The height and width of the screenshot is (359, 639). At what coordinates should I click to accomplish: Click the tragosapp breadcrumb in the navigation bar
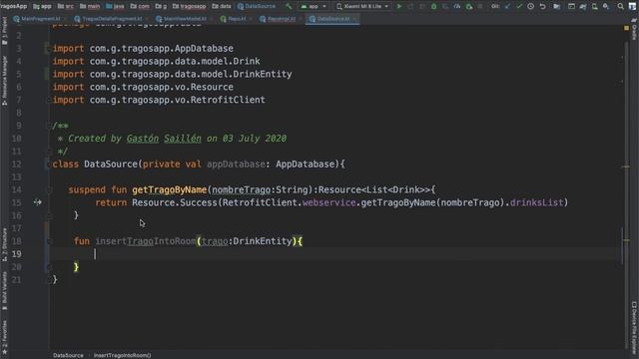[x=189, y=6]
